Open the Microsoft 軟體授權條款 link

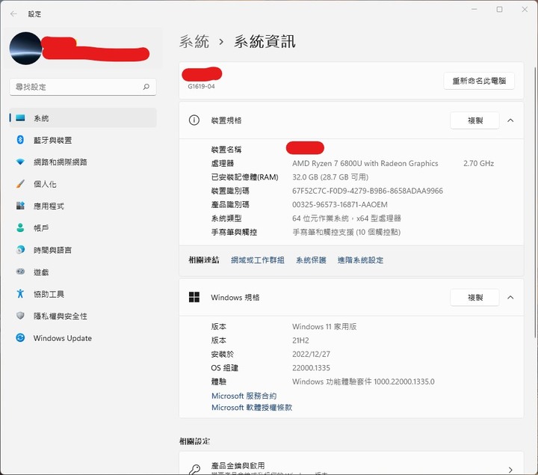pyautogui.click(x=252, y=408)
